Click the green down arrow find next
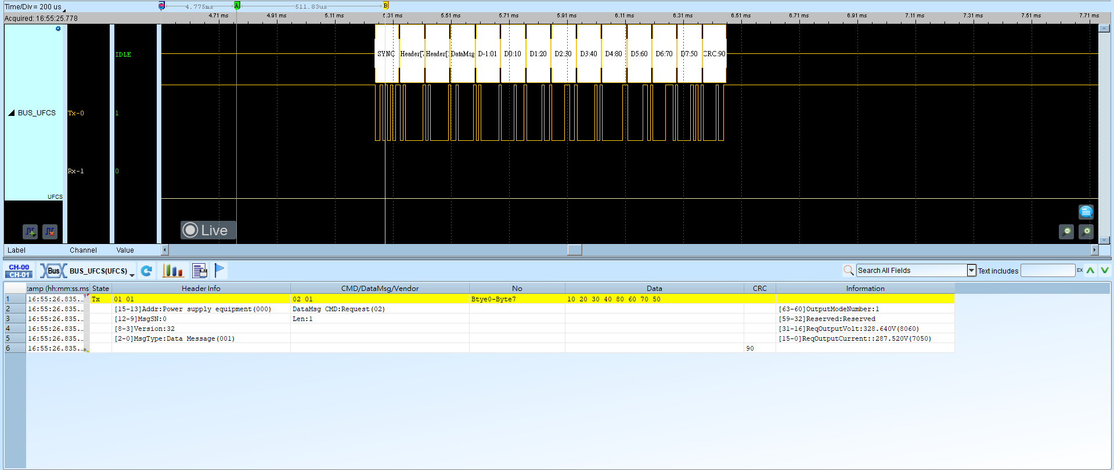1114x470 pixels. tap(1104, 270)
